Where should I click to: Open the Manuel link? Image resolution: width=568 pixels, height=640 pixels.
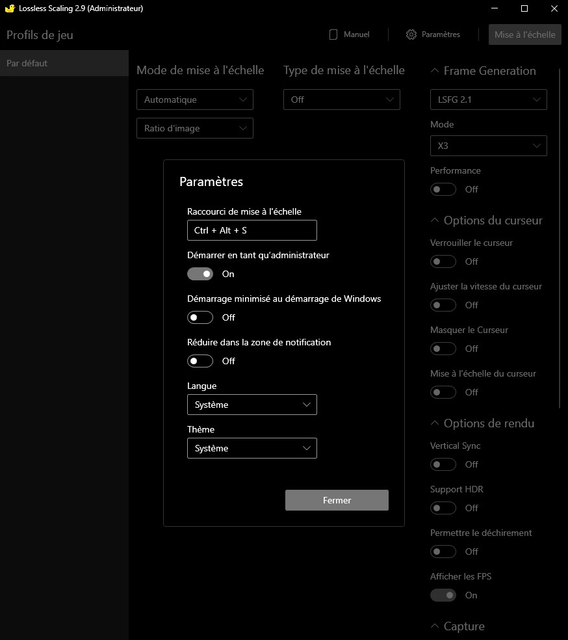pos(350,34)
